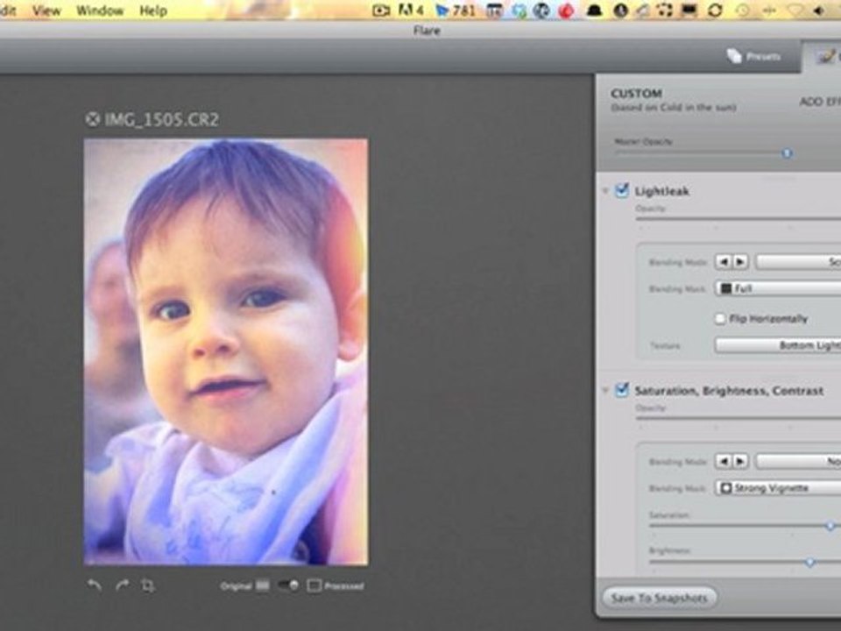This screenshot has width=841, height=631.
Task: Previous blending mode arrow in Lightleak
Action: [x=724, y=262]
